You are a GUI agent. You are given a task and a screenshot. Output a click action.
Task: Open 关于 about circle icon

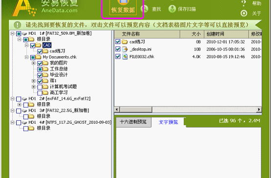pos(244,14)
